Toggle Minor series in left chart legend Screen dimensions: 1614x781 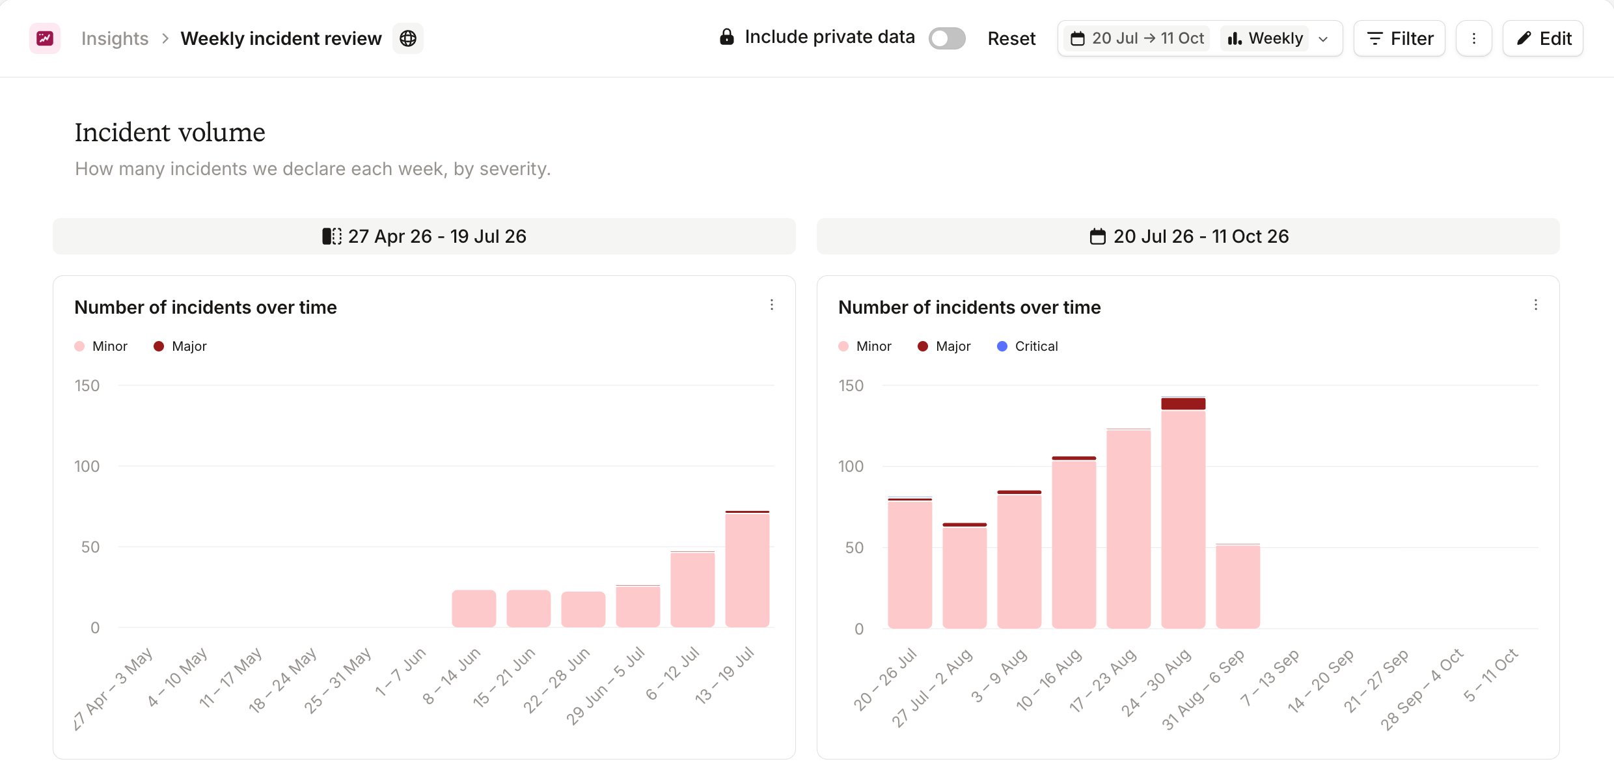(x=102, y=346)
